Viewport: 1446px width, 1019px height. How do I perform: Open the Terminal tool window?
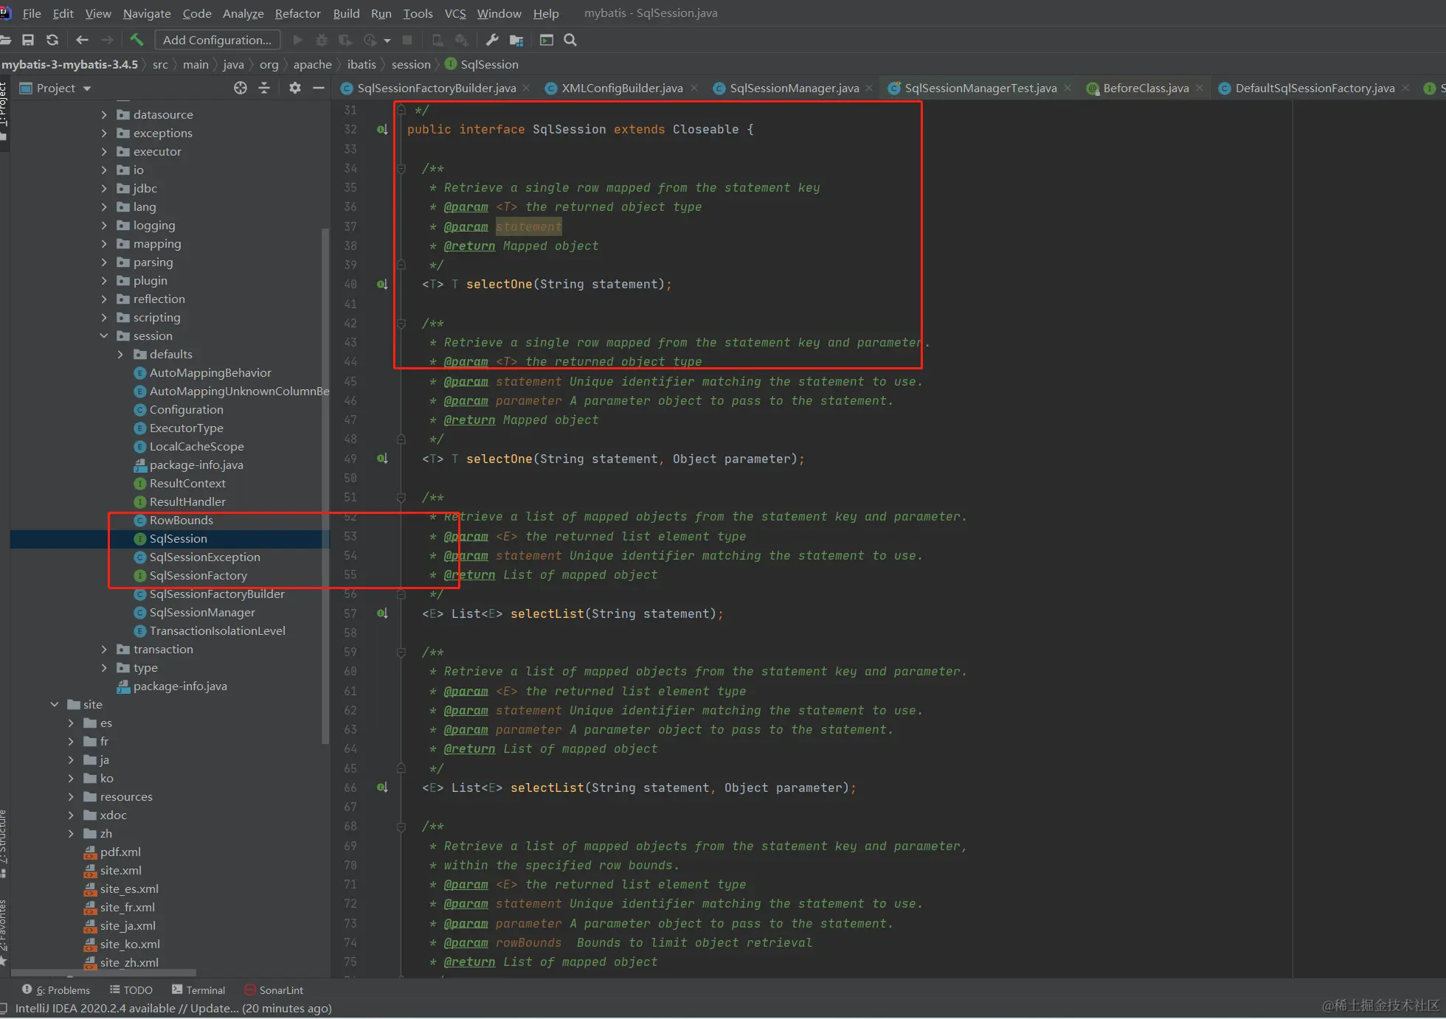pos(198,990)
